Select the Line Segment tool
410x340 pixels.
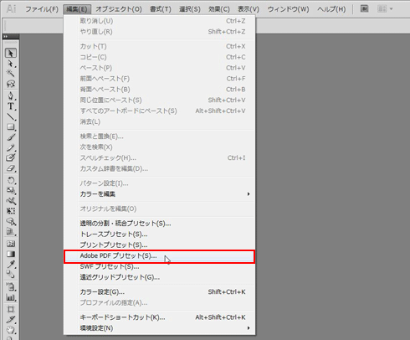tap(11, 116)
